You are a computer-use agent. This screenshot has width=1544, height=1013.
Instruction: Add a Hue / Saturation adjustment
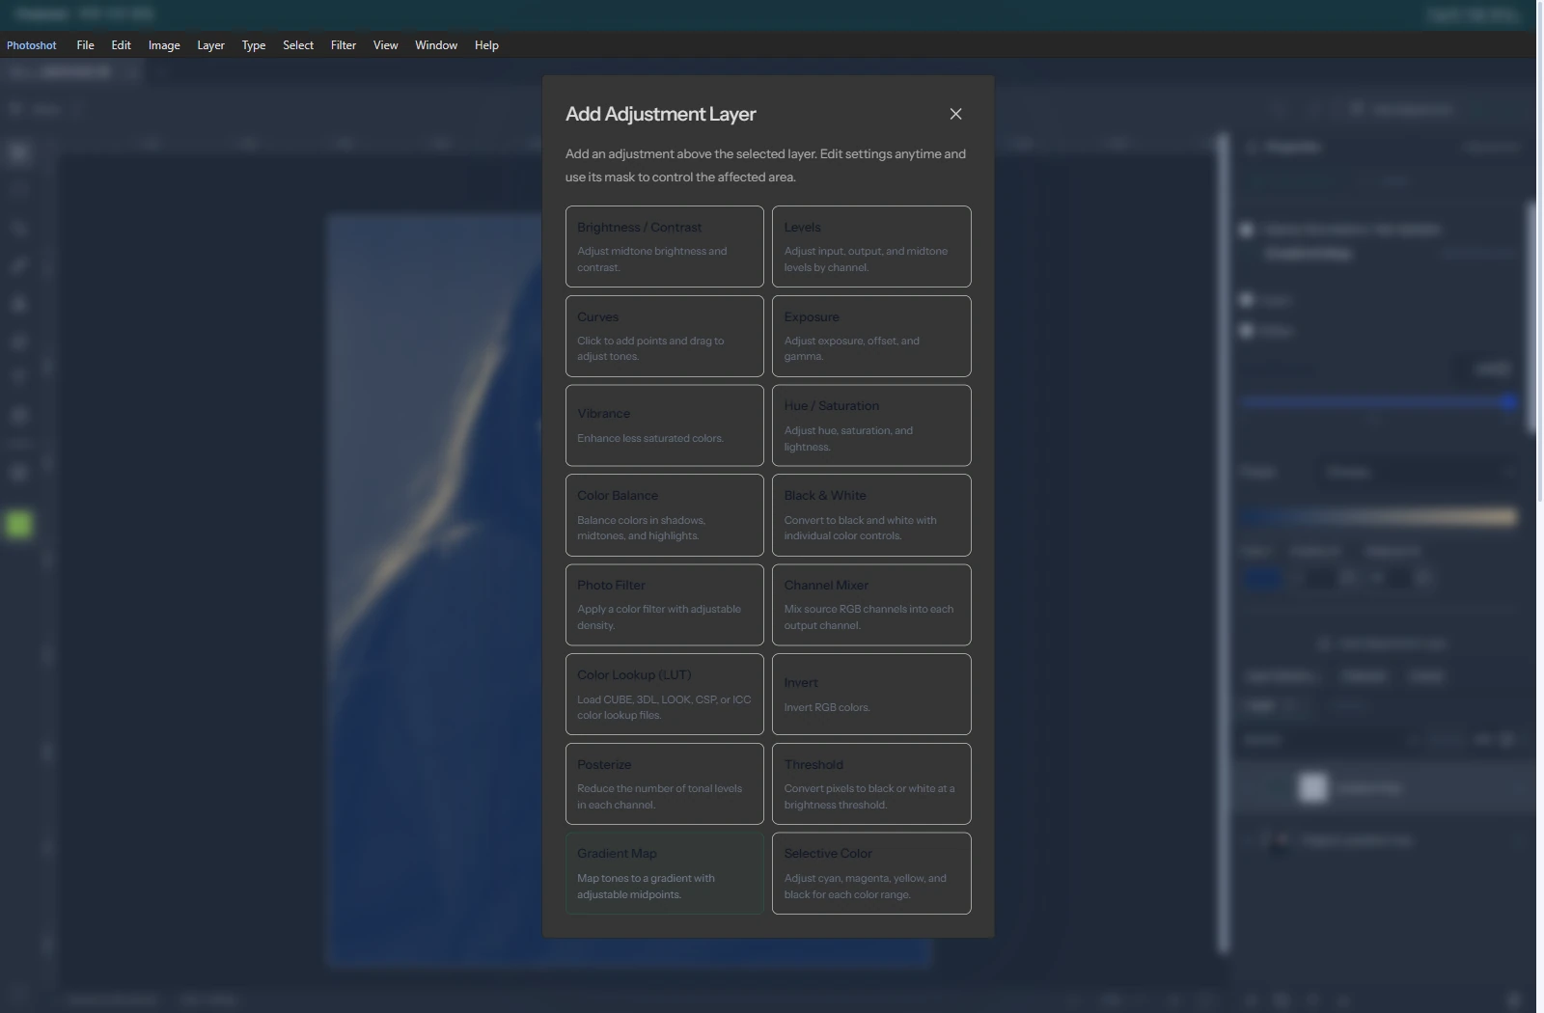tap(871, 425)
